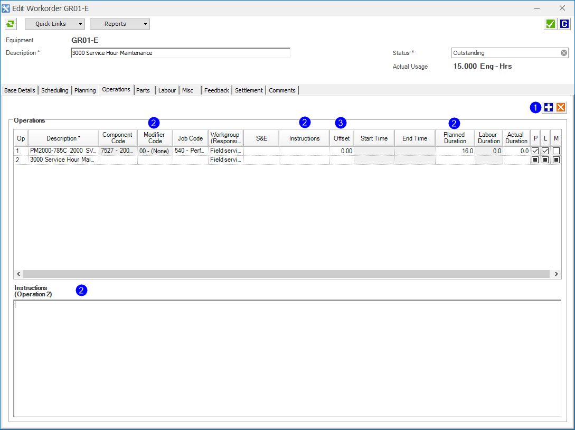Select the 3000 Service Hour Mai... row cell
The width and height of the screenshot is (575, 430).
[x=63, y=160]
